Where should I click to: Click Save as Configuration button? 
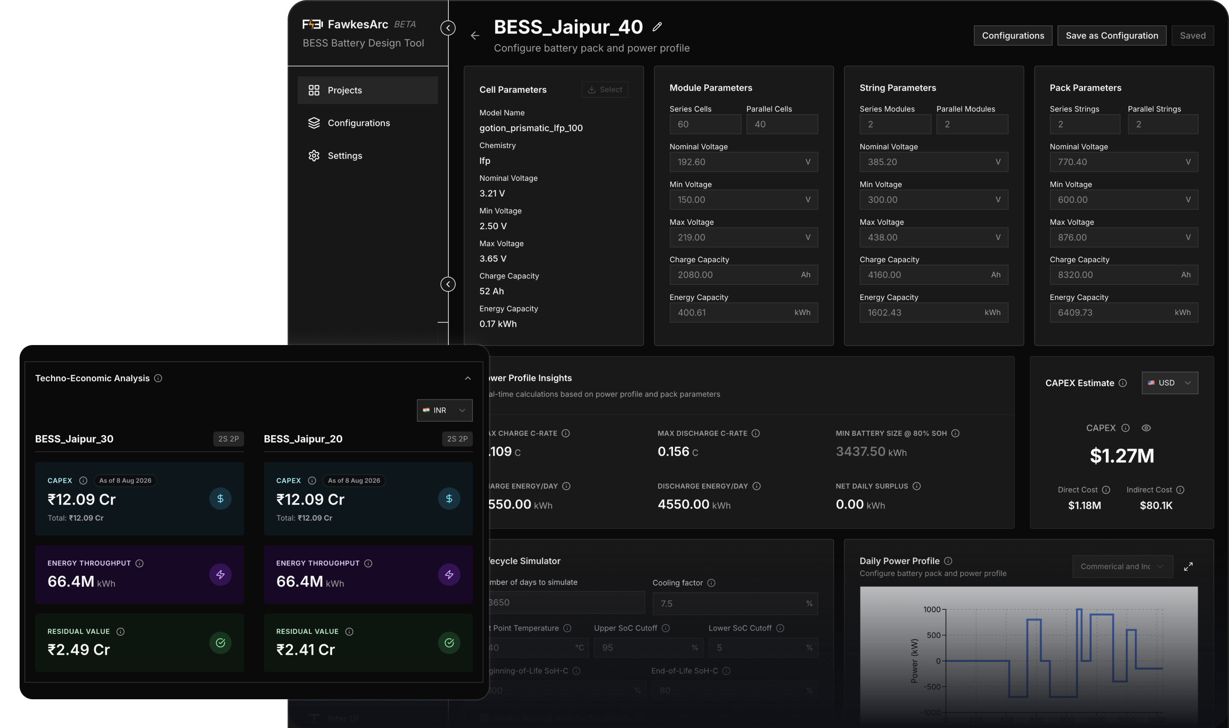click(x=1111, y=35)
